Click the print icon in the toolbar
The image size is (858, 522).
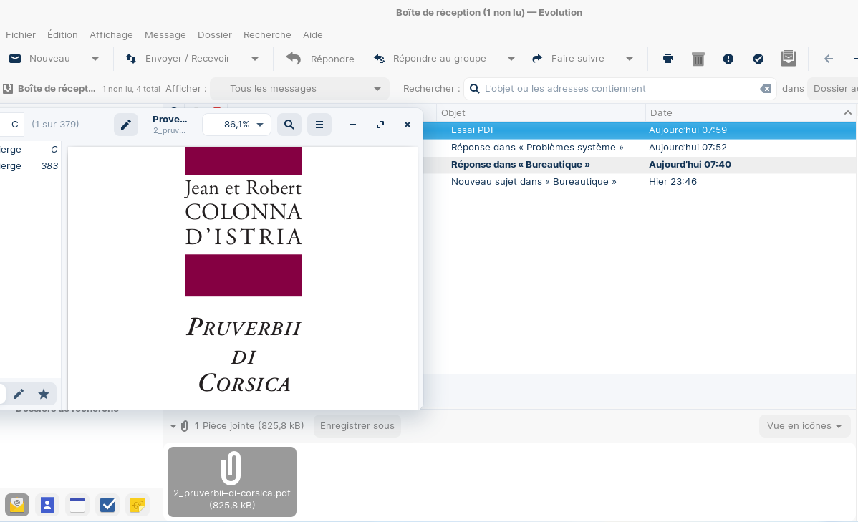tap(668, 59)
